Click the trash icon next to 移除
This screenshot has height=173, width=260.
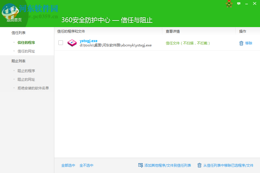(241, 43)
